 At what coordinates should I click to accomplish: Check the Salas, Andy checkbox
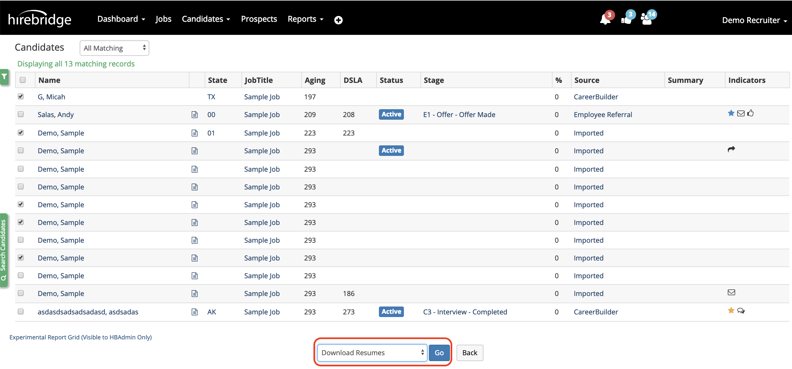pyautogui.click(x=21, y=114)
